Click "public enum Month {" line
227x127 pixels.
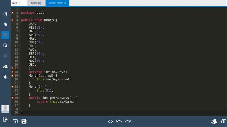[x=39, y=20]
